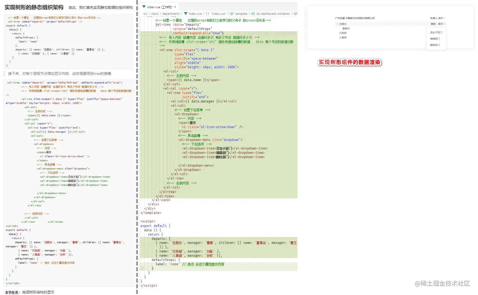The width and height of the screenshot is (478, 295).
Task: Click the Vue logo icon on the editor tab
Action: [144, 7]
